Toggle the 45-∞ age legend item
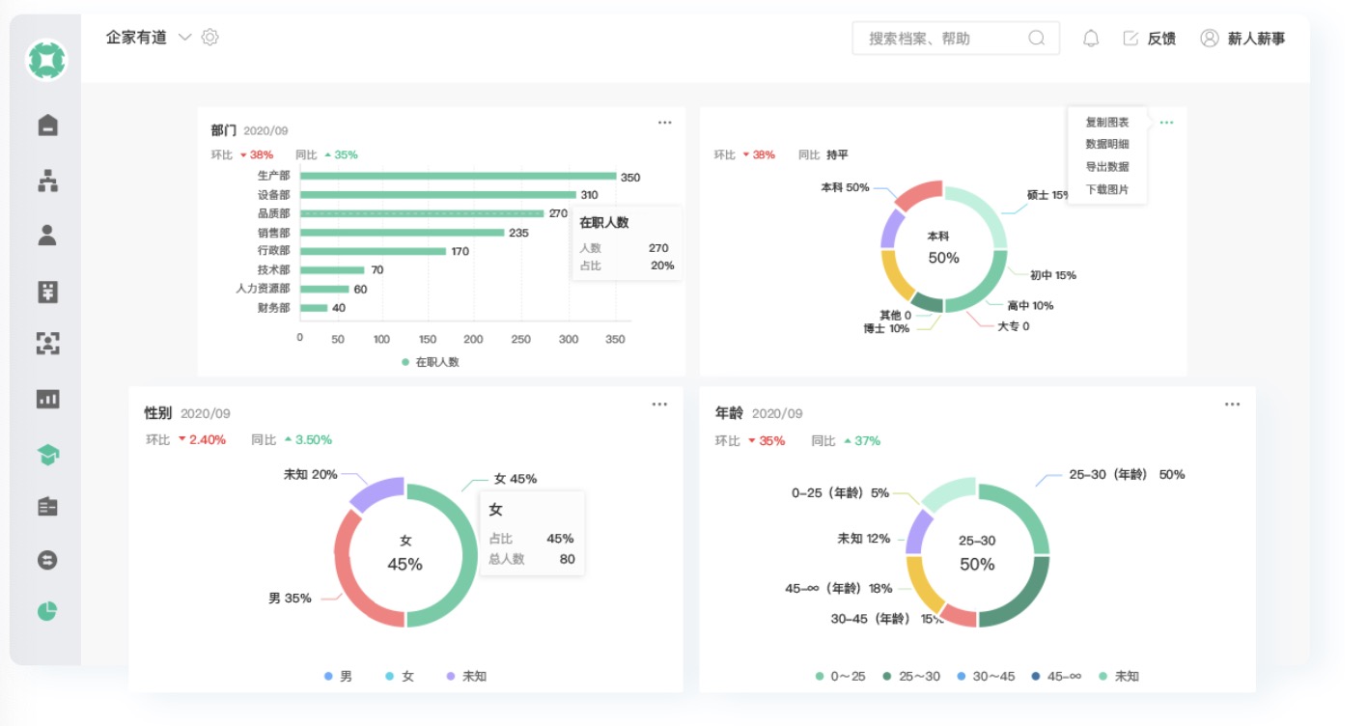 1056,676
